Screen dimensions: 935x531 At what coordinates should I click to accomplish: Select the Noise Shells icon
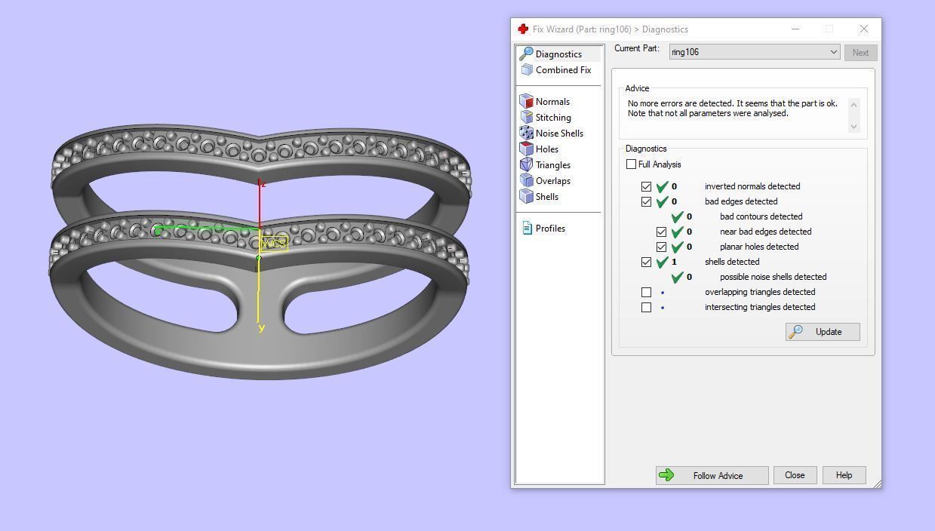(527, 134)
